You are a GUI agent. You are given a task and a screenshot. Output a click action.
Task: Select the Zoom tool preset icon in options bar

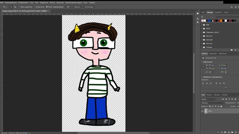click(x=4, y=7)
